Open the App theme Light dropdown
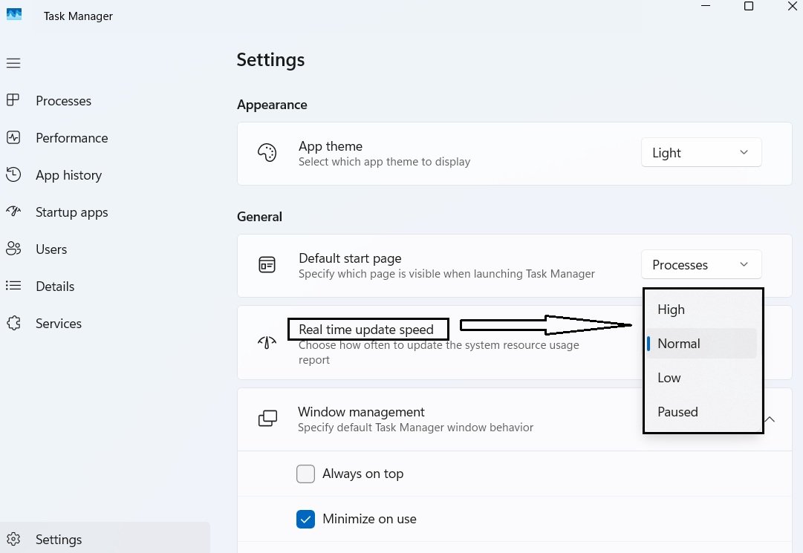The image size is (803, 553). click(701, 152)
